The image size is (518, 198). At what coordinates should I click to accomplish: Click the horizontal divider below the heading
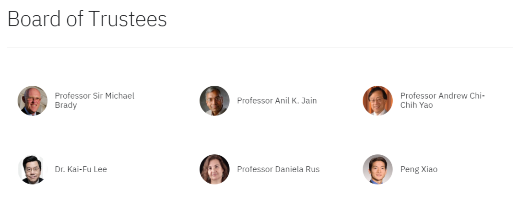259,47
